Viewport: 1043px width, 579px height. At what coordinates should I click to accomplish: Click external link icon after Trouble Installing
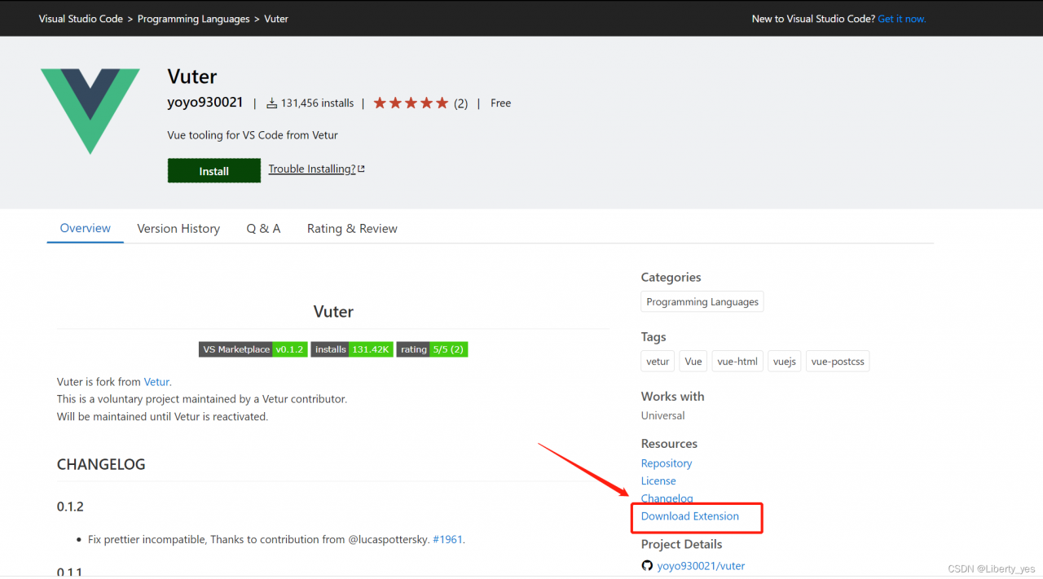[x=361, y=169]
